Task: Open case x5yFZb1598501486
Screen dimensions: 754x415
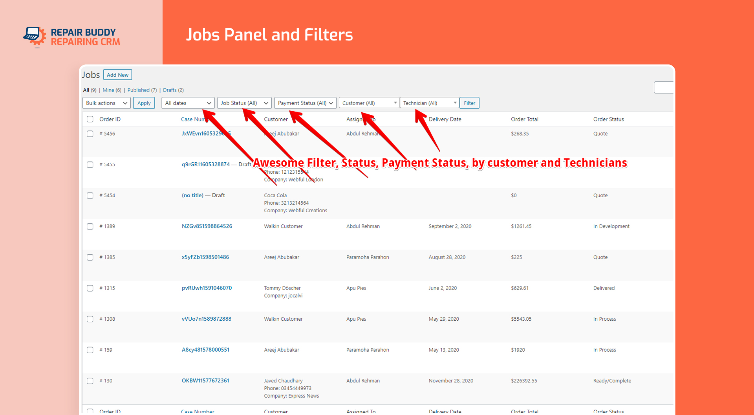Action: tap(205, 257)
